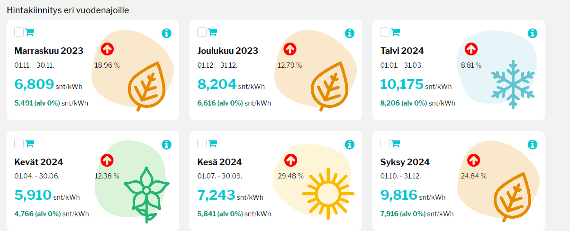
Task: Open info for Marraskuu 2023 card
Action: tap(166, 33)
